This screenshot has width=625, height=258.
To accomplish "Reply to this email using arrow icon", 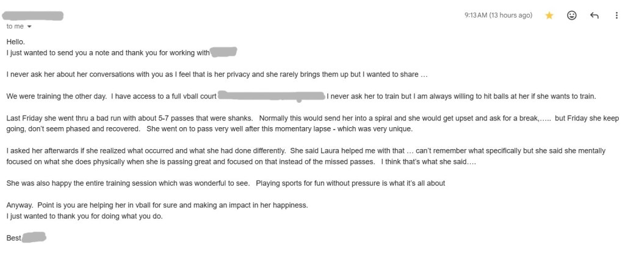I will 594,16.
